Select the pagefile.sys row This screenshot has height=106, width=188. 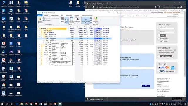[74, 41]
